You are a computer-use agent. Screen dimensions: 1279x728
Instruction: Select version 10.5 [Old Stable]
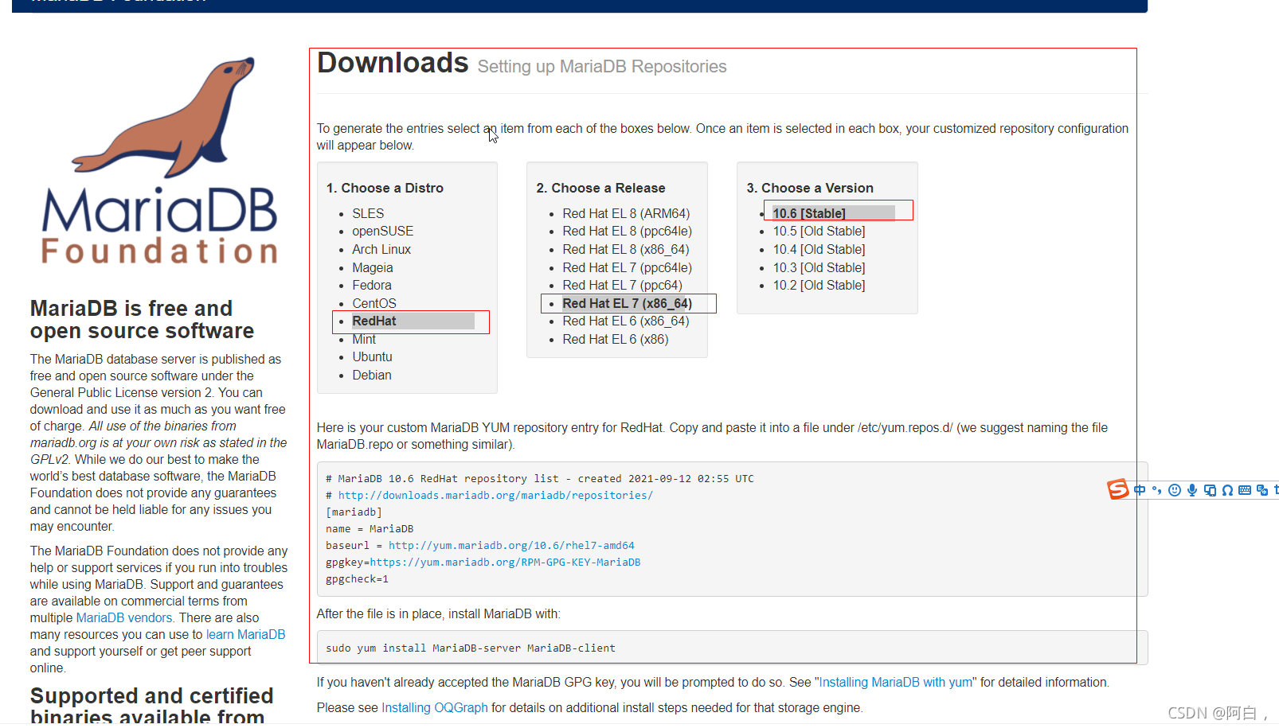coord(819,231)
